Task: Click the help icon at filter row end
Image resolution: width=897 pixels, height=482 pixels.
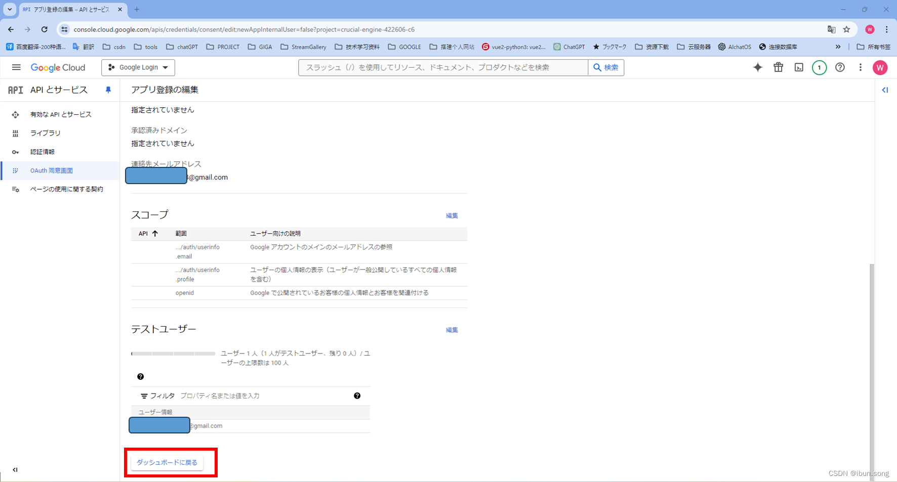Action: [357, 396]
